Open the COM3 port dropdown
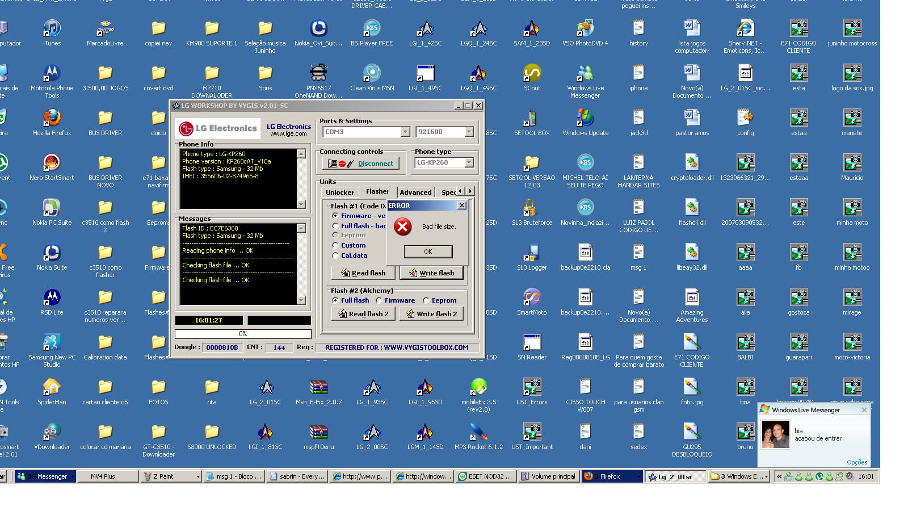This screenshot has width=908, height=511. (x=405, y=132)
